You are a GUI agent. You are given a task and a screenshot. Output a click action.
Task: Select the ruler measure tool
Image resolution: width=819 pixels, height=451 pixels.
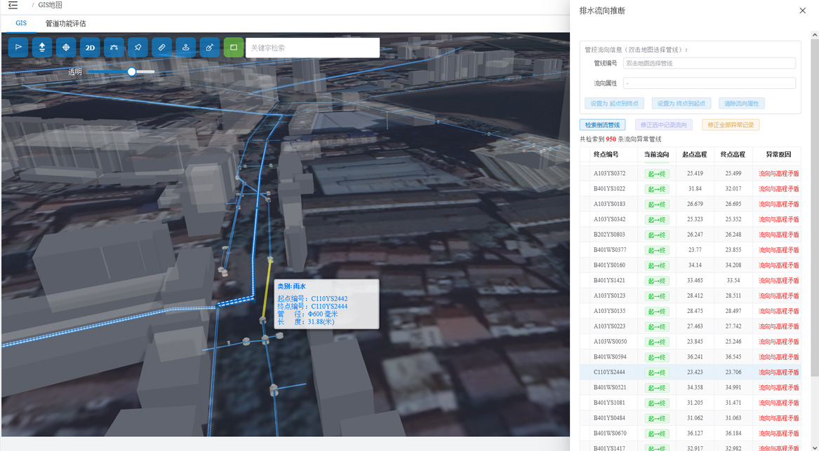pyautogui.click(x=162, y=48)
